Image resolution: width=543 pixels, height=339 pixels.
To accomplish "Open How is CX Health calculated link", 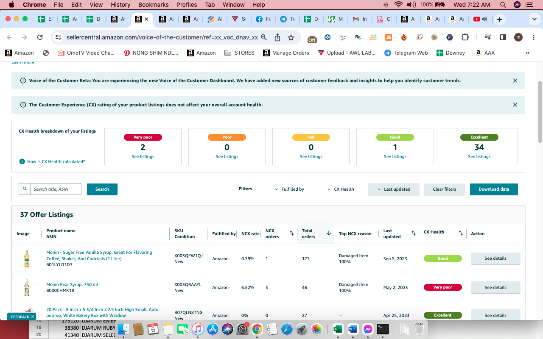I will (56, 161).
